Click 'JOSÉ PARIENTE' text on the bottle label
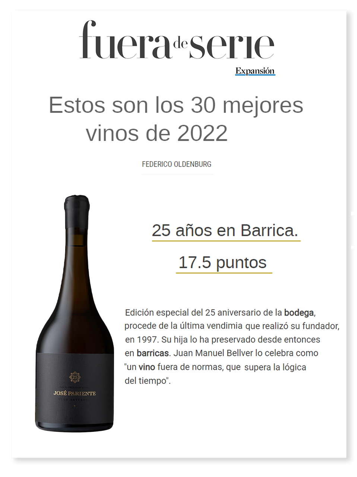 [x=75, y=393]
